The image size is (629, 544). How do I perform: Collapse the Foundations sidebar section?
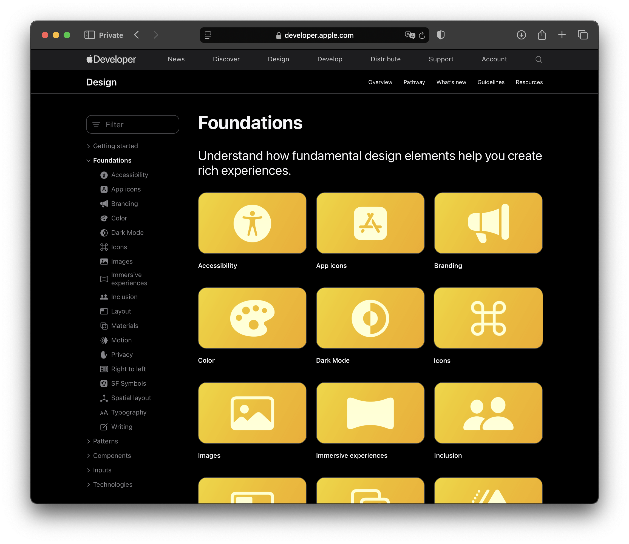click(x=88, y=161)
